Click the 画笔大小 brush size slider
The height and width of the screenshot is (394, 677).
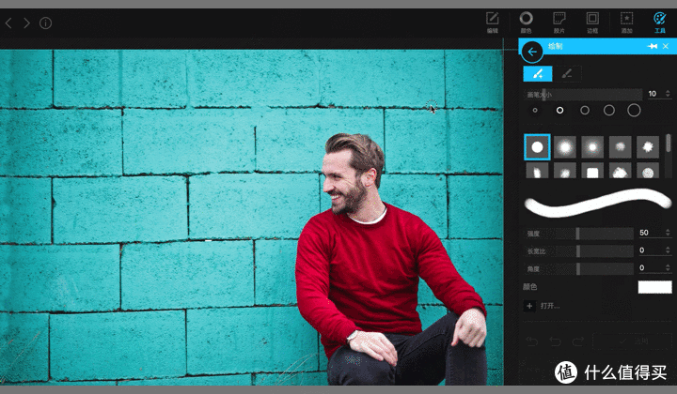click(583, 95)
